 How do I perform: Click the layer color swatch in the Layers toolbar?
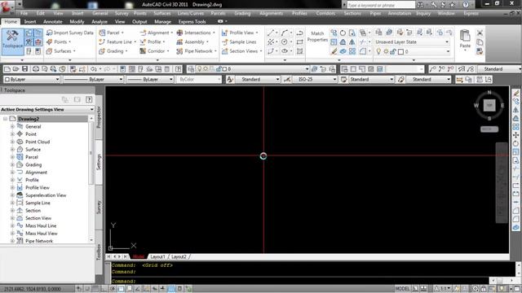click(224, 68)
